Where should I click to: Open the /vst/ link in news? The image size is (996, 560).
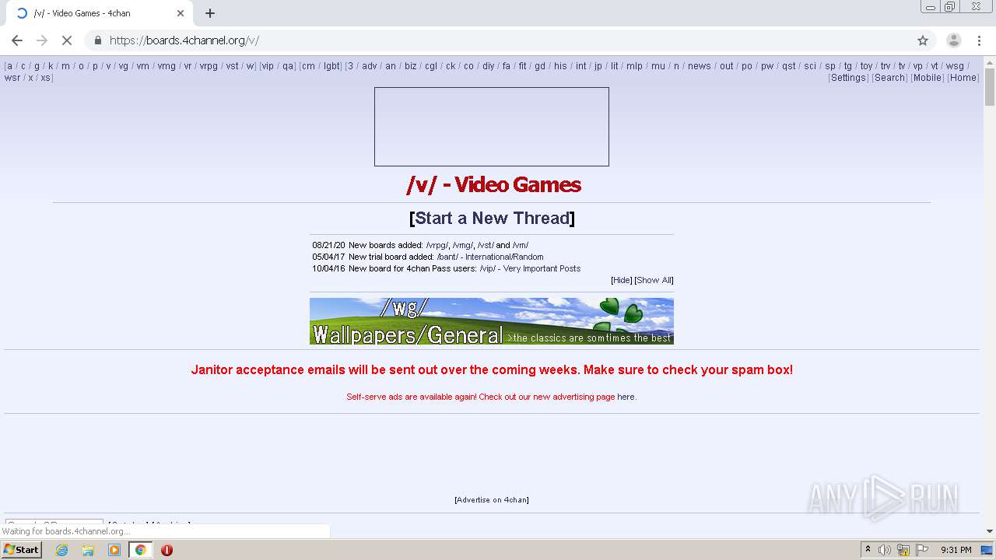(x=485, y=245)
